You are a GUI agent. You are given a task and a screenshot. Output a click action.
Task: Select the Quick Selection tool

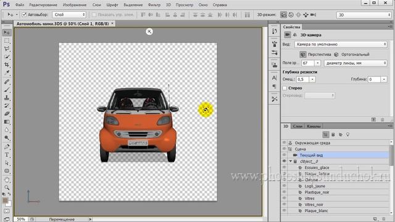click(x=7, y=57)
